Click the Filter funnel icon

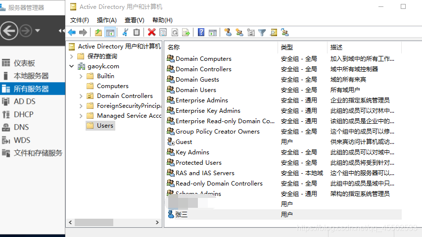[262, 33]
